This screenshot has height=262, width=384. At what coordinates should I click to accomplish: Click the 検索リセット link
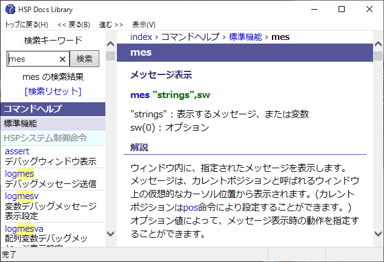pos(53,91)
